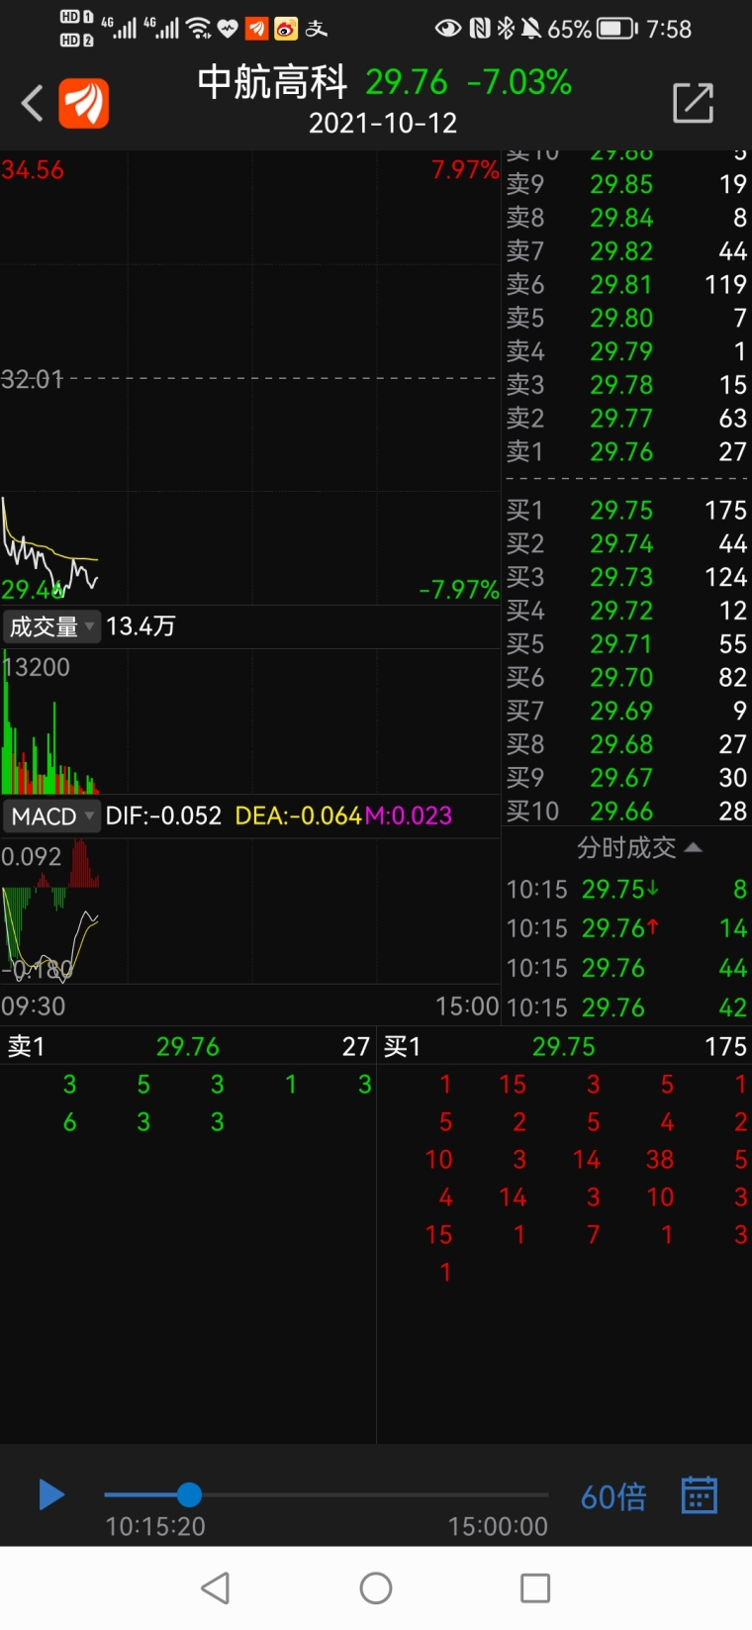This screenshot has height=1630, width=752.
Task: Select the 买6 29.70 row
Action: [x=626, y=677]
